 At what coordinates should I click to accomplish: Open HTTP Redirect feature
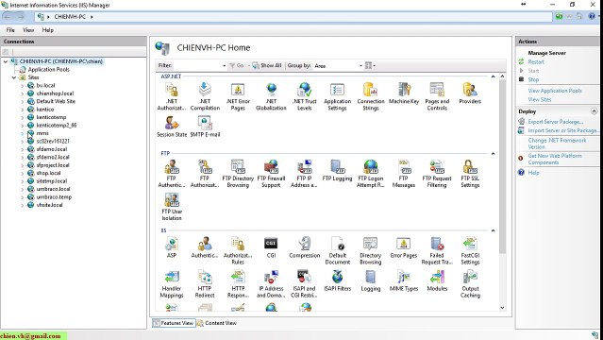[205, 284]
